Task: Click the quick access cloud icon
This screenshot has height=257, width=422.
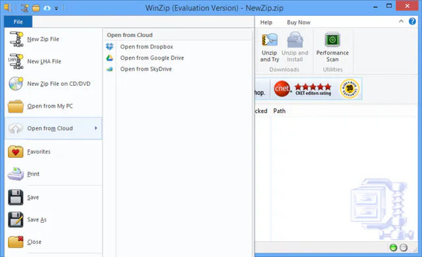Action: point(47,9)
